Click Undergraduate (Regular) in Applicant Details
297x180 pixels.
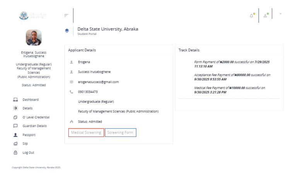(96, 102)
